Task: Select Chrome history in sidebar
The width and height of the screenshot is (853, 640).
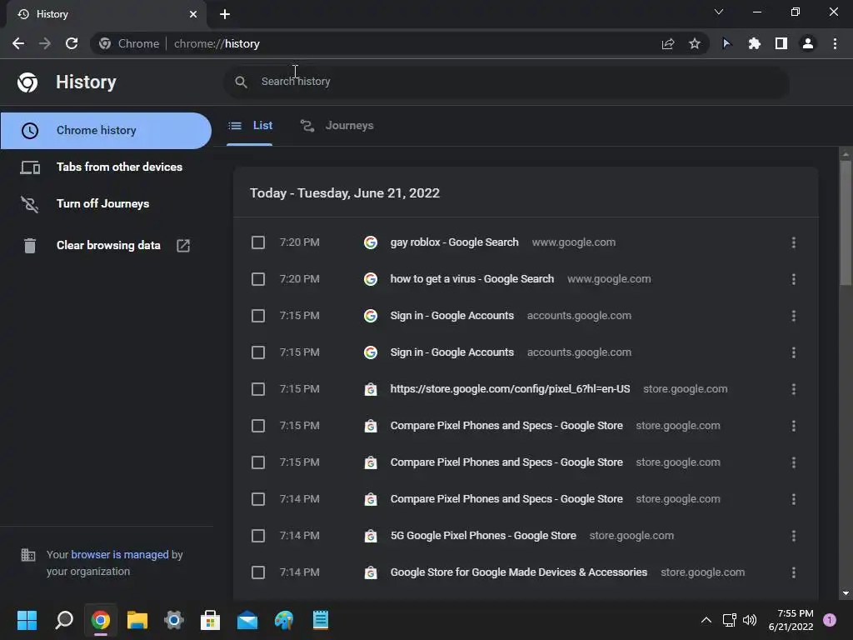Action: [x=106, y=131]
